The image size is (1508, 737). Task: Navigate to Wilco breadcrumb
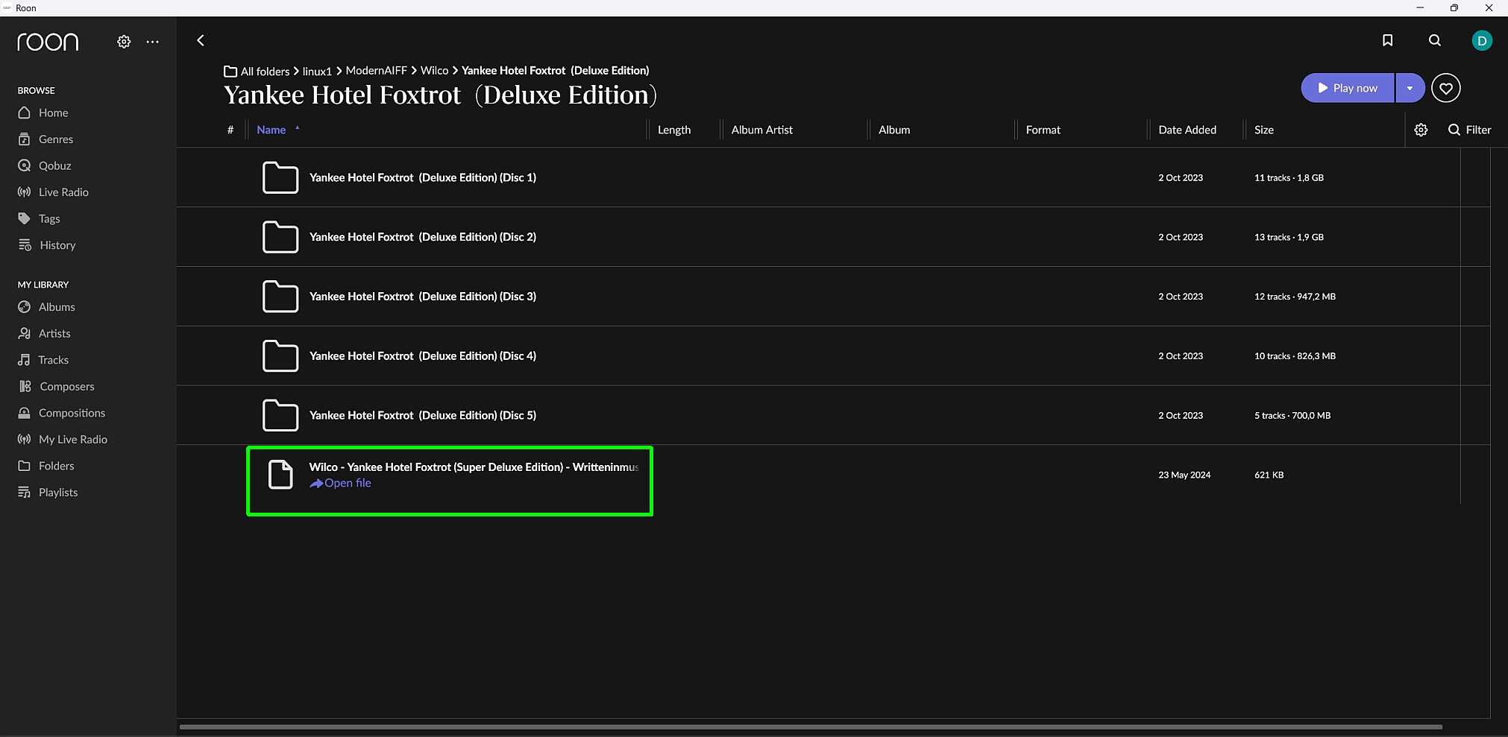434,71
